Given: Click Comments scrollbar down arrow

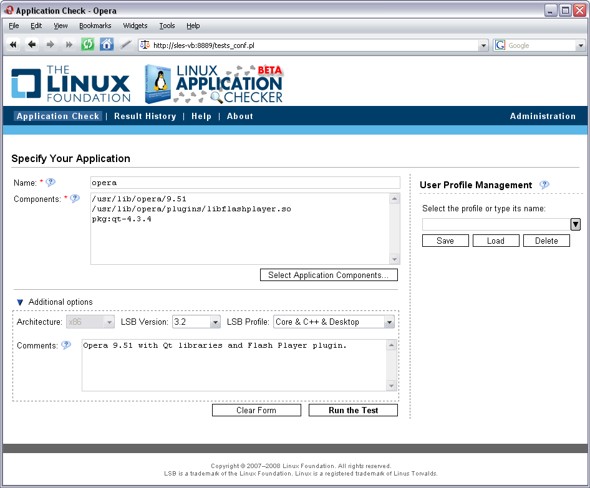Looking at the screenshot, I should [391, 386].
